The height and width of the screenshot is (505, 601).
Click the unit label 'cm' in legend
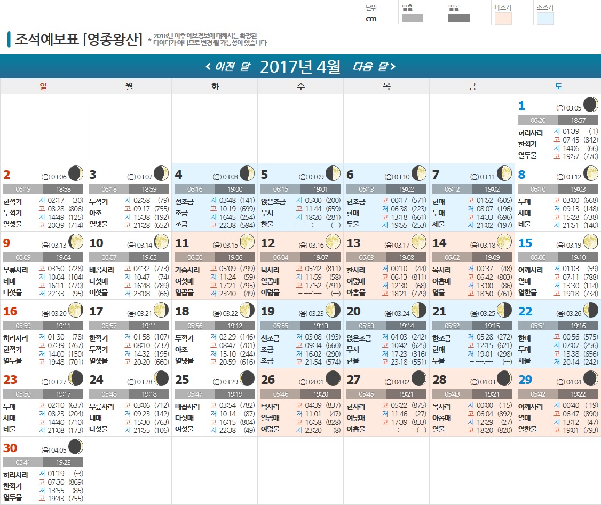click(x=371, y=19)
